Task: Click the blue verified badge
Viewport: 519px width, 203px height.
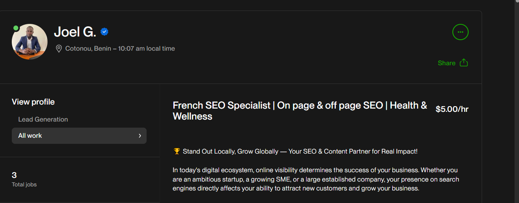Action: point(104,32)
